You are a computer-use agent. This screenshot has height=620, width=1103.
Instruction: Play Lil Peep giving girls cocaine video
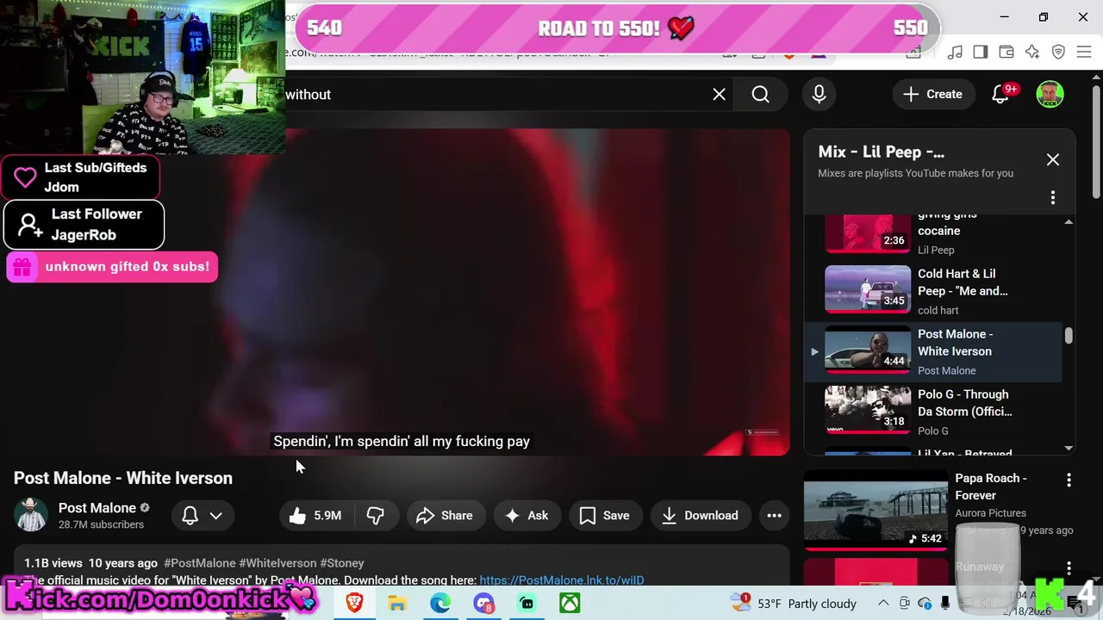[868, 233]
